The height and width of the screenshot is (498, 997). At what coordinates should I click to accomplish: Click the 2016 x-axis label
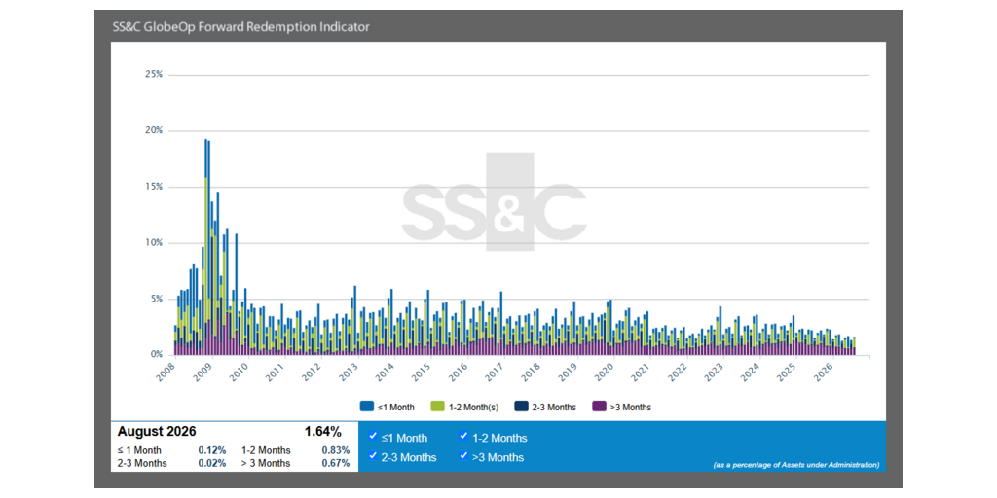458,373
